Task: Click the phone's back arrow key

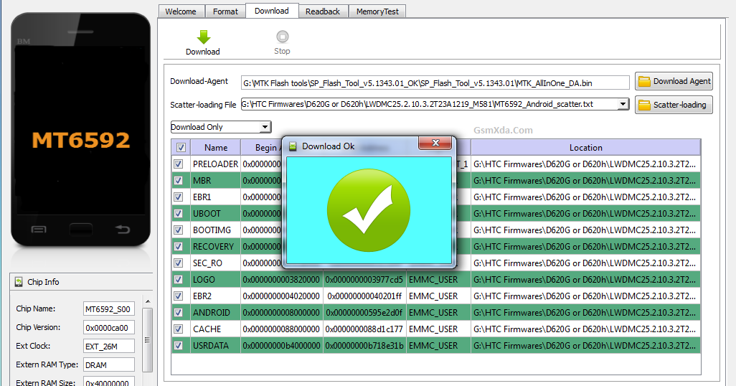Action: (123, 229)
